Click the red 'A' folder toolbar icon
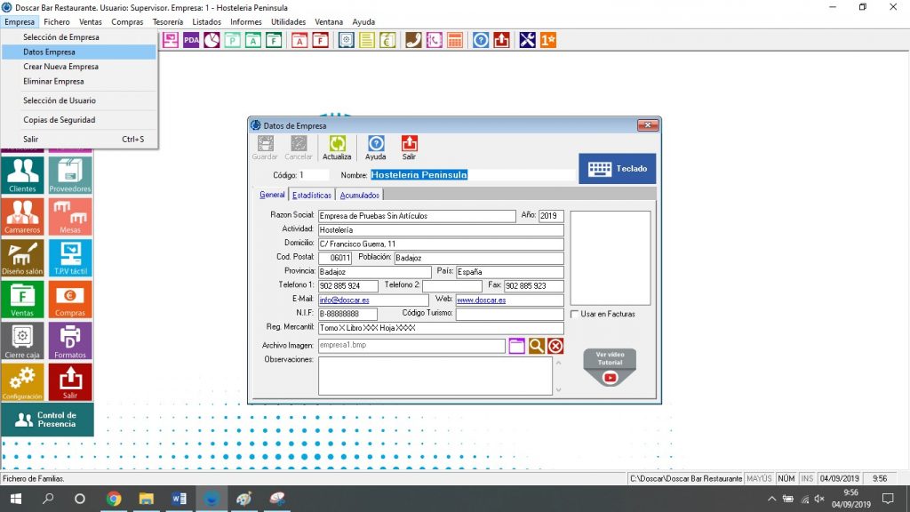Viewport: 910px width, 512px height. point(299,40)
